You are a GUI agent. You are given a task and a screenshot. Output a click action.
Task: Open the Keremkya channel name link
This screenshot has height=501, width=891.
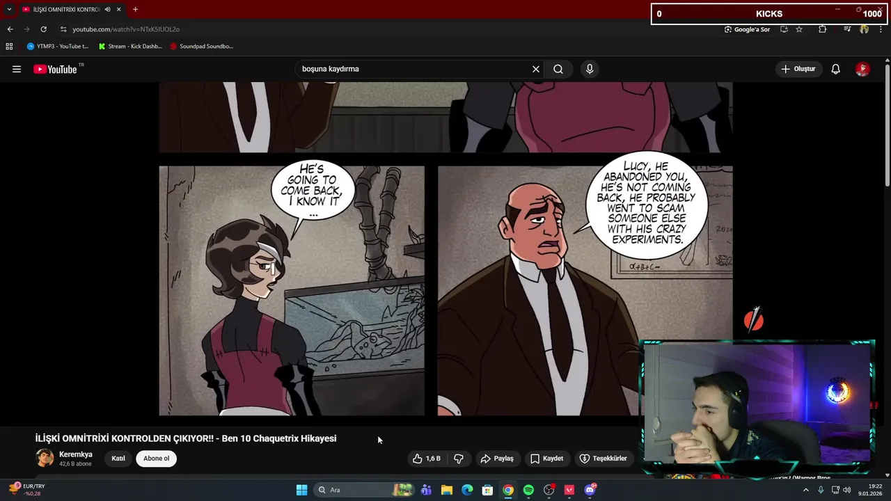[x=76, y=454]
